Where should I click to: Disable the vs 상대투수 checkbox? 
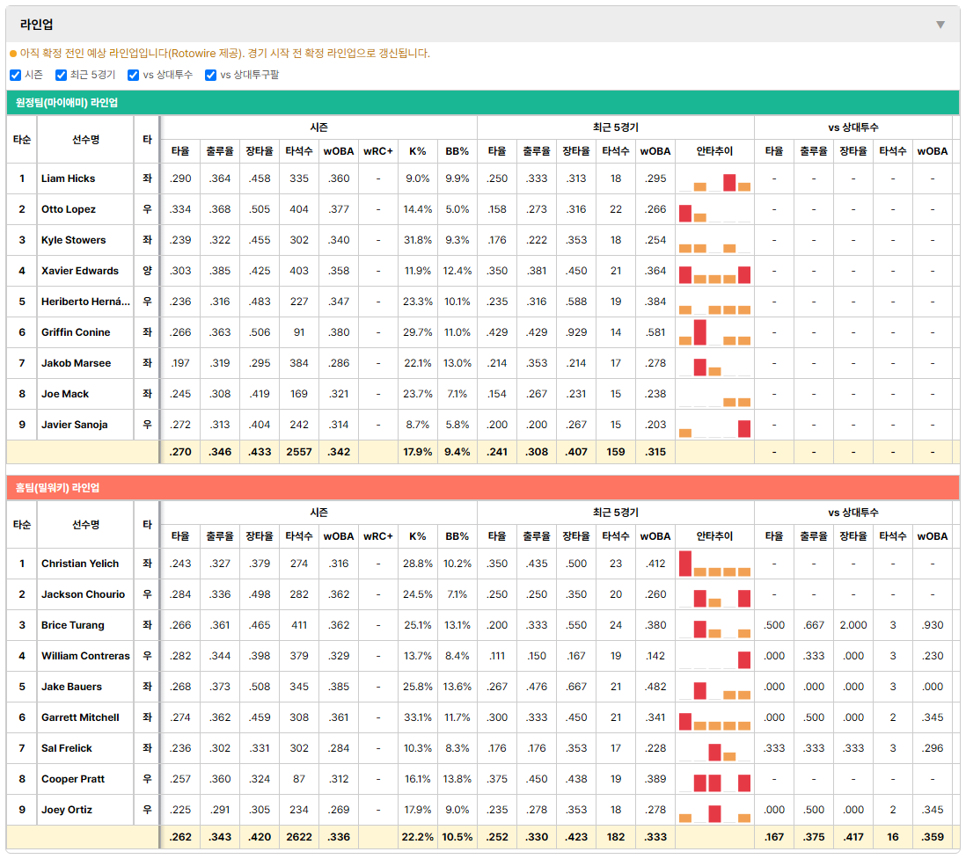click(x=133, y=75)
